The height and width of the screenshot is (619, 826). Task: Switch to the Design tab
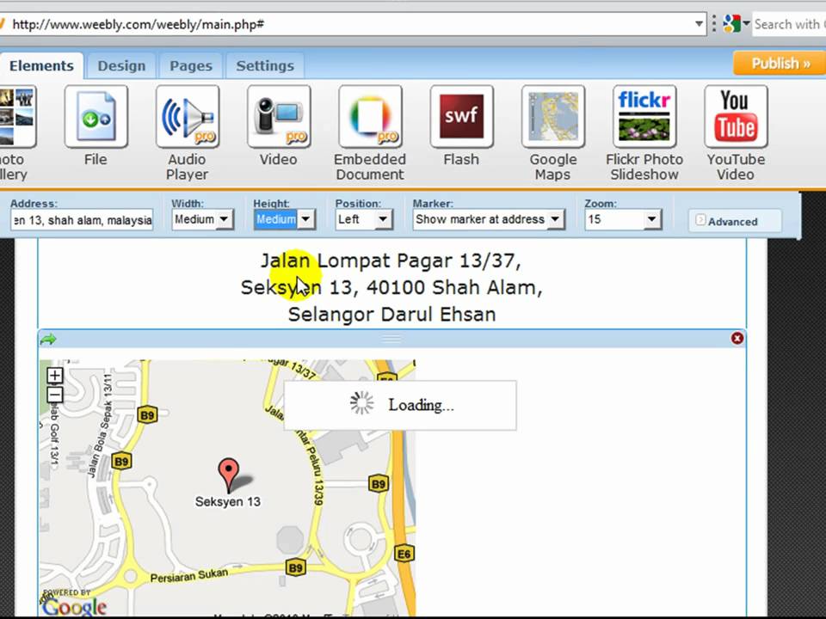pyautogui.click(x=121, y=66)
